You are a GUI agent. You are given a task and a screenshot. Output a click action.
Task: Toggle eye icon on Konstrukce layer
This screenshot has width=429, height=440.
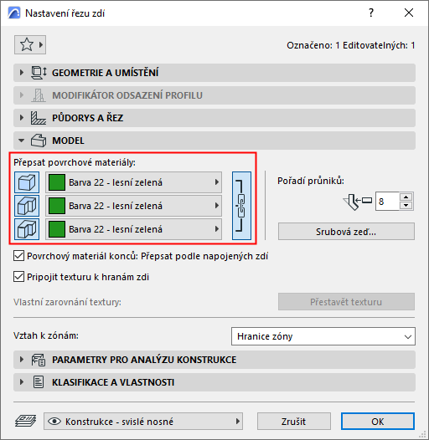tap(54, 422)
